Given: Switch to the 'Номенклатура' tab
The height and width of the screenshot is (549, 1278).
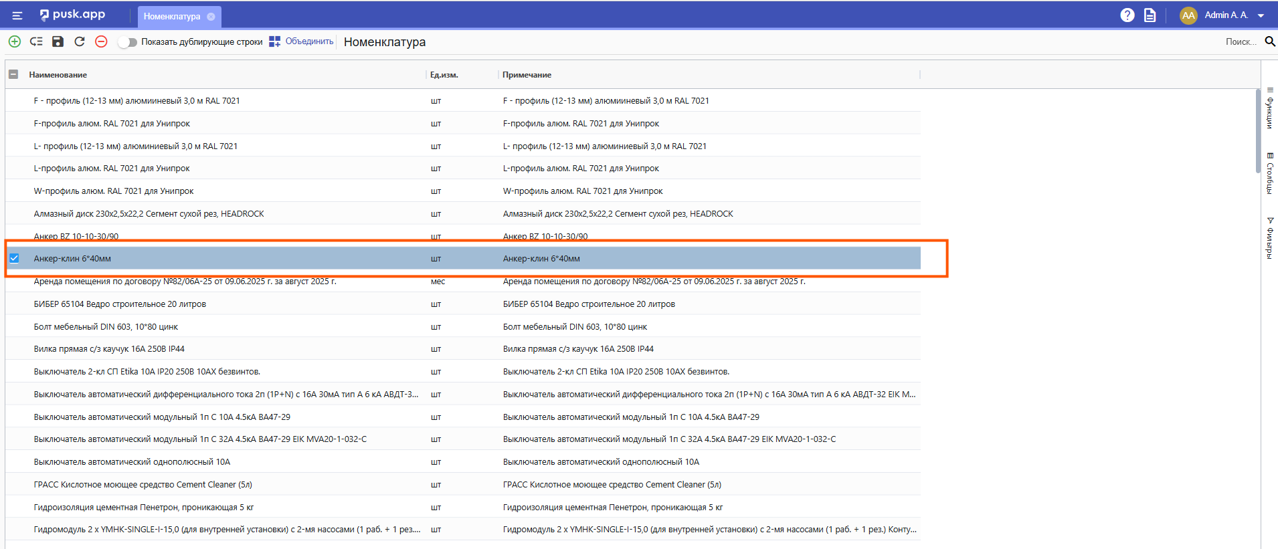Looking at the screenshot, I should coord(172,17).
